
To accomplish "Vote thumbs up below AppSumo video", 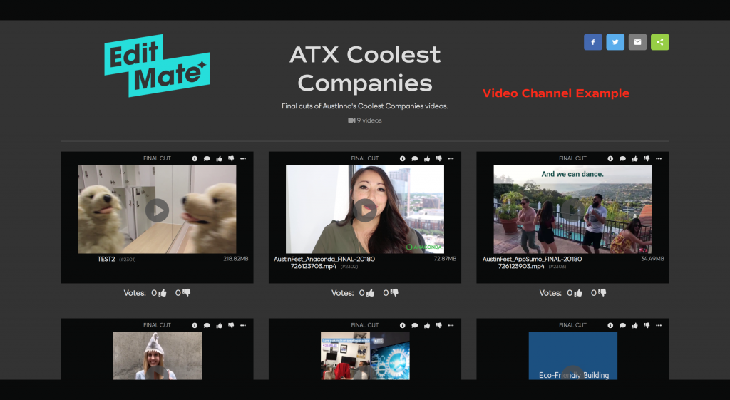I will [578, 292].
